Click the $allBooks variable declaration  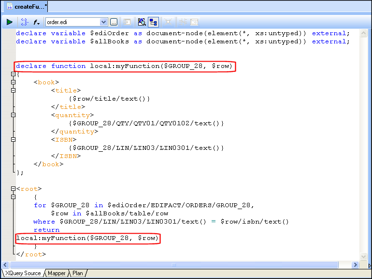coord(183,41)
